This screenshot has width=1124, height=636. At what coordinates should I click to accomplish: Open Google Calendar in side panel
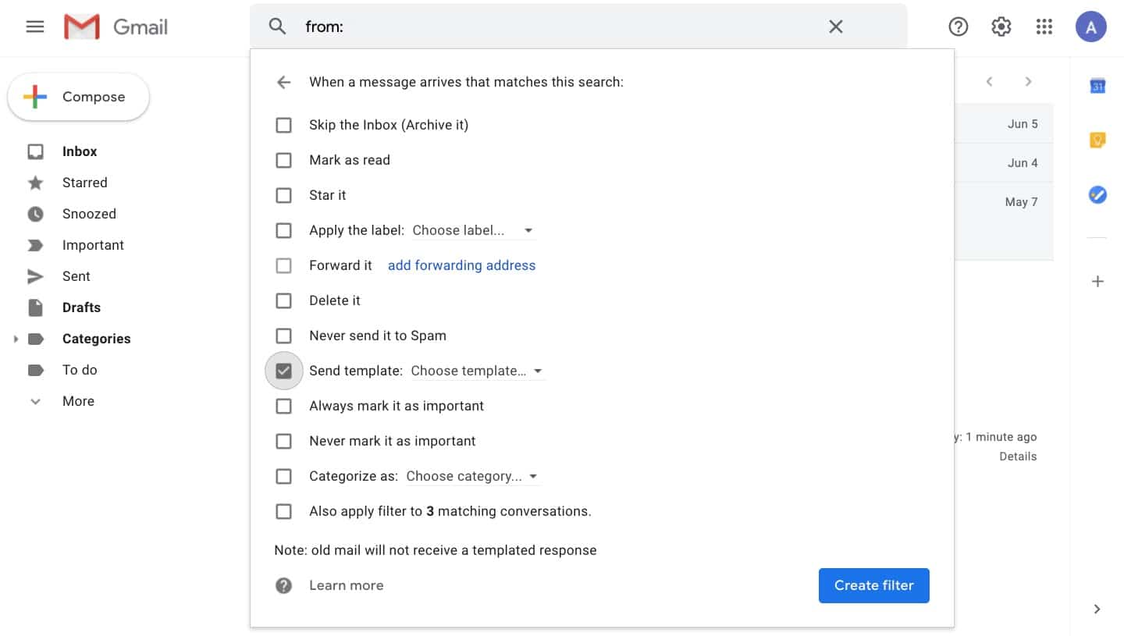1097,86
